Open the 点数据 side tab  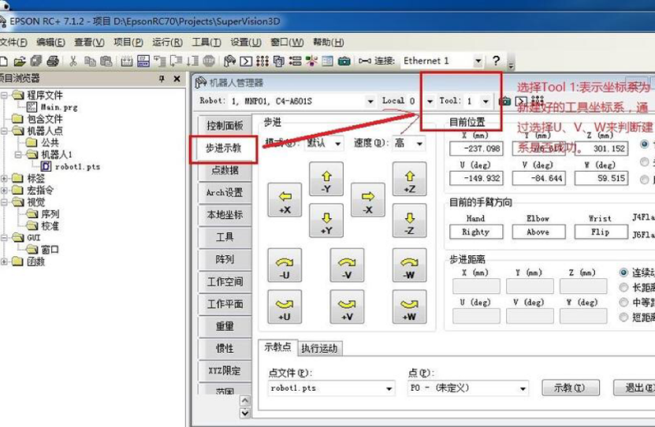point(225,170)
